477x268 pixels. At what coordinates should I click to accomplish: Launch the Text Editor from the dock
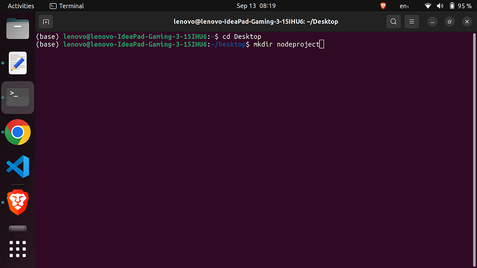click(17, 63)
